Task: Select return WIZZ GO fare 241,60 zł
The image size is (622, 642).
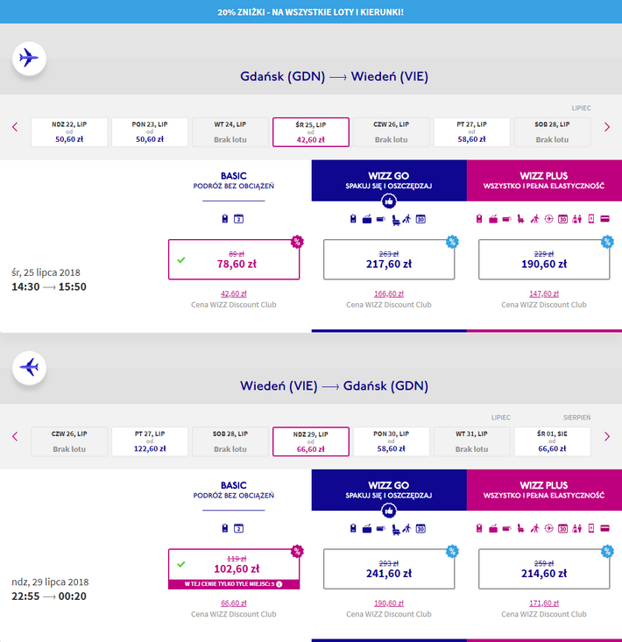Action: (389, 569)
